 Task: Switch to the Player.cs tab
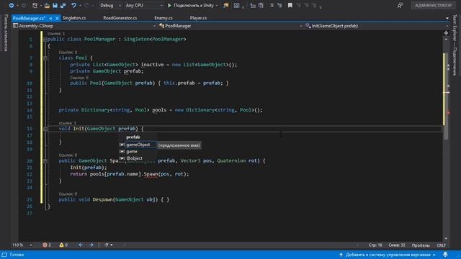198,18
